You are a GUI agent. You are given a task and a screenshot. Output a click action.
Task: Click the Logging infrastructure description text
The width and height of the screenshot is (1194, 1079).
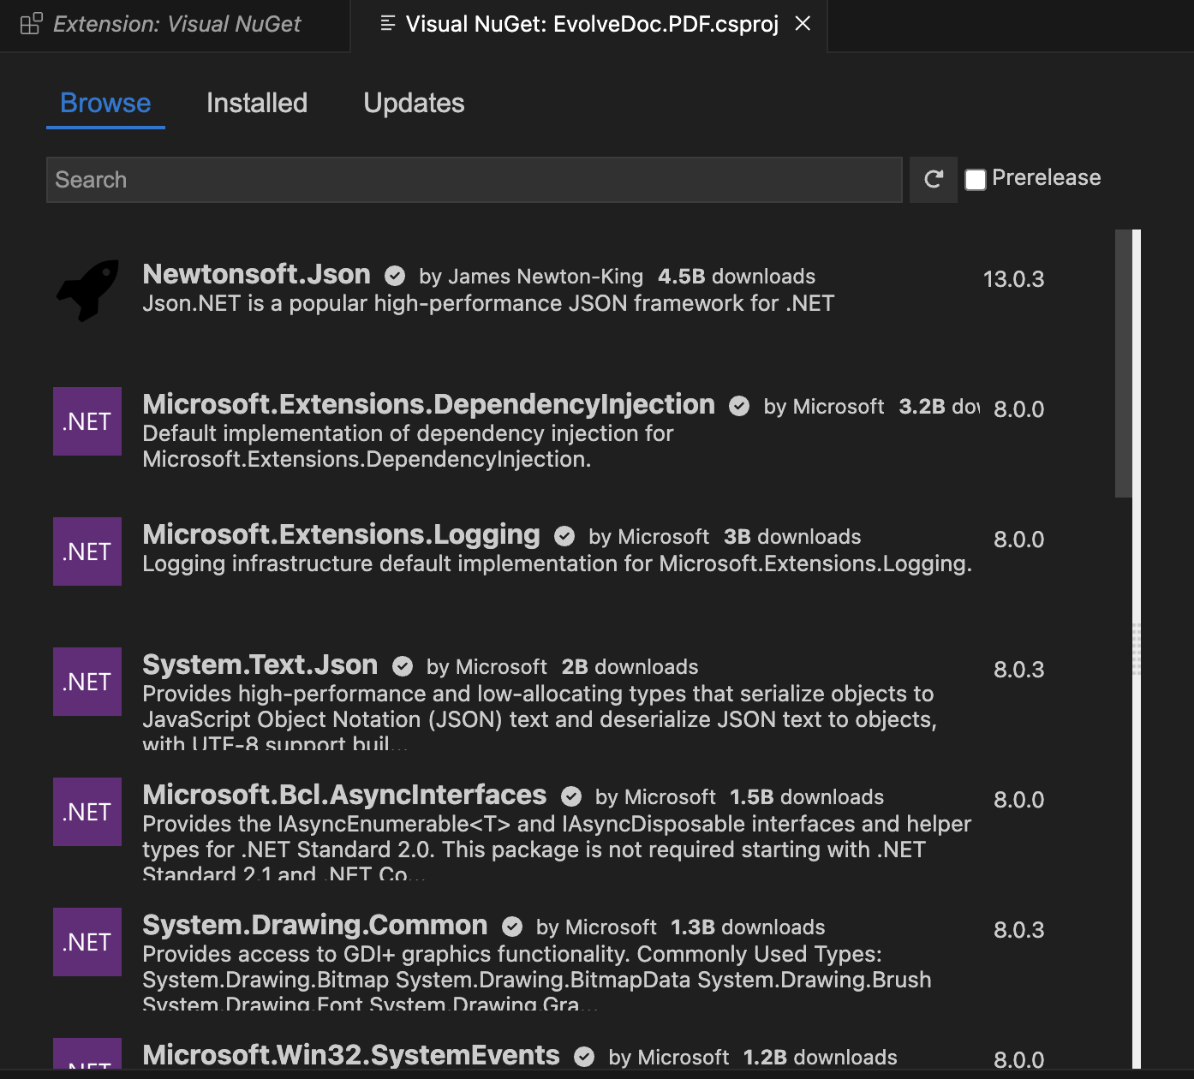click(x=557, y=563)
